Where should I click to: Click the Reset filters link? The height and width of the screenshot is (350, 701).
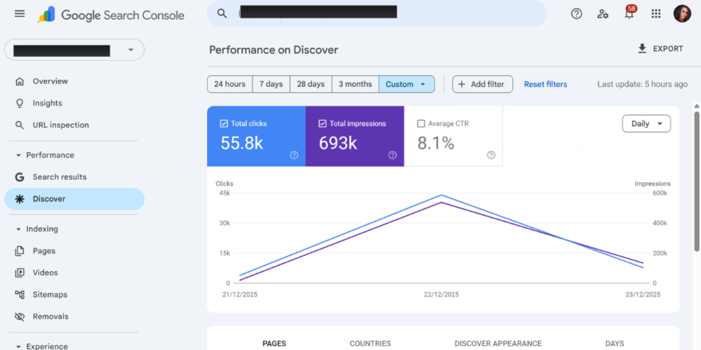[x=546, y=84]
